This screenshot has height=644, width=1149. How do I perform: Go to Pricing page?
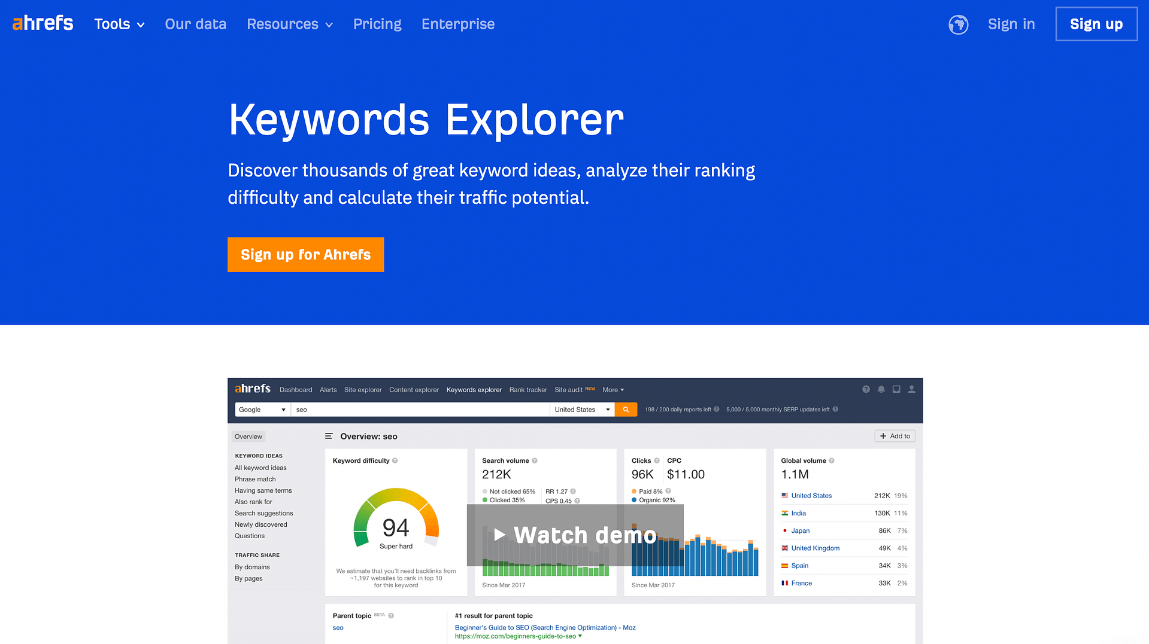pos(377,25)
